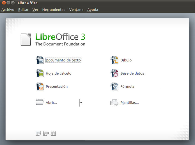Click the Base de datos database icon
Viewport: 195px width, 145px height.
(x=114, y=73)
